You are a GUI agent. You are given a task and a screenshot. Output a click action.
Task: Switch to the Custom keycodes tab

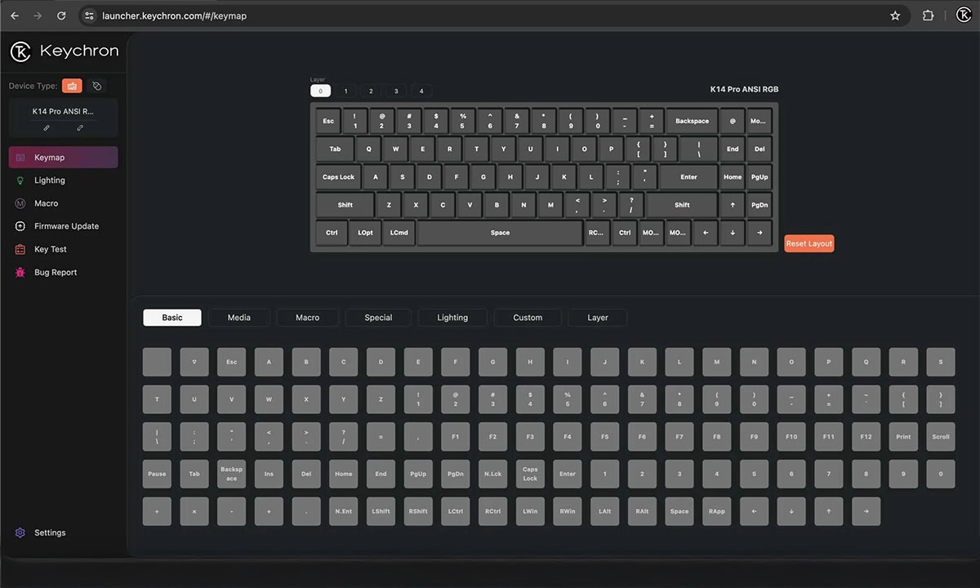[527, 318]
